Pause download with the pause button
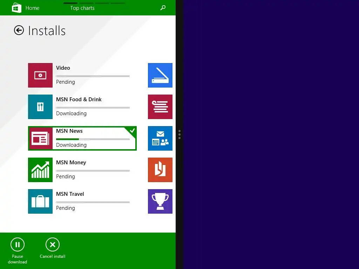 tap(18, 244)
